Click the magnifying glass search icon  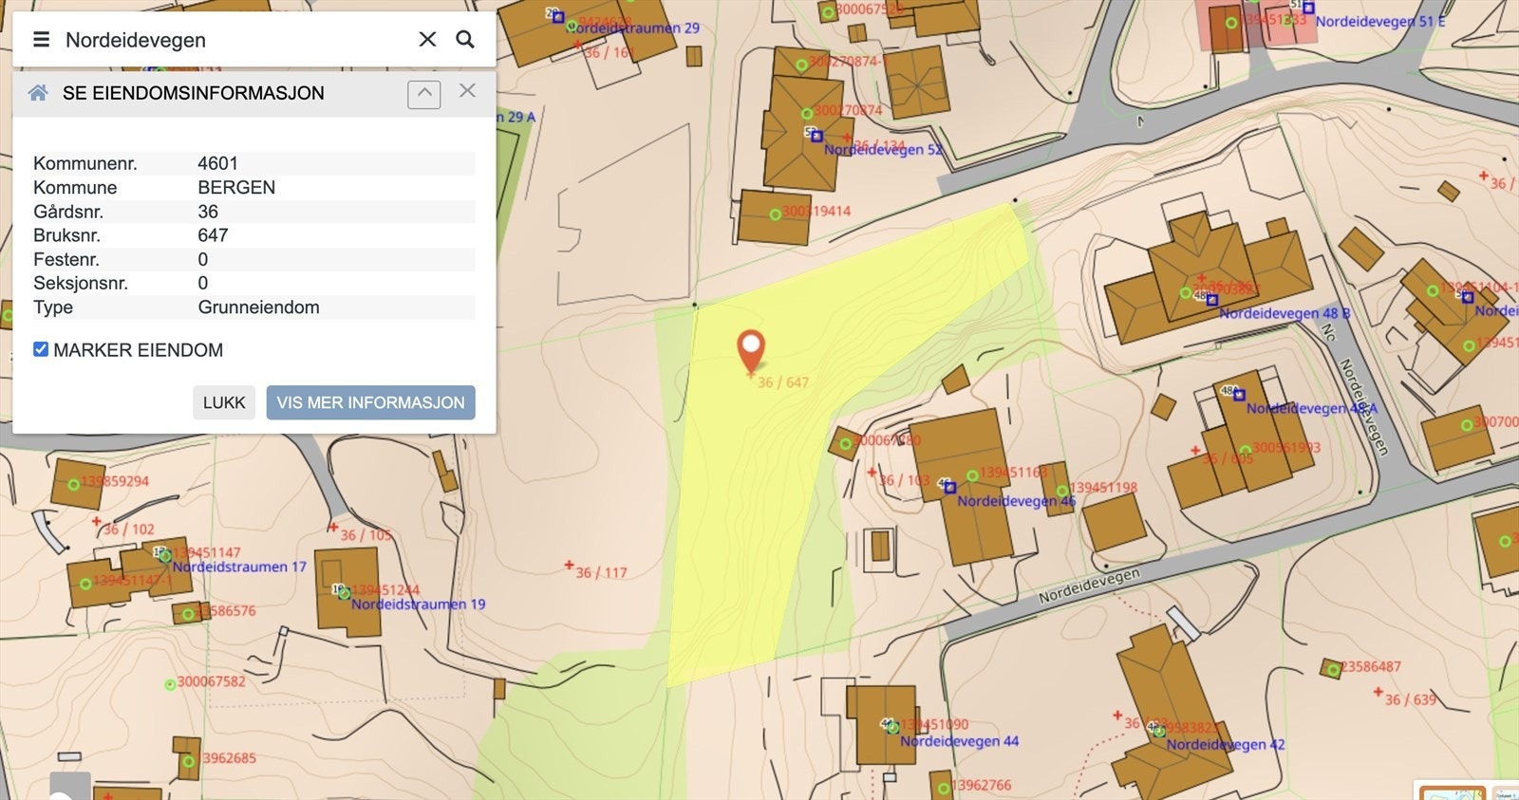(465, 39)
